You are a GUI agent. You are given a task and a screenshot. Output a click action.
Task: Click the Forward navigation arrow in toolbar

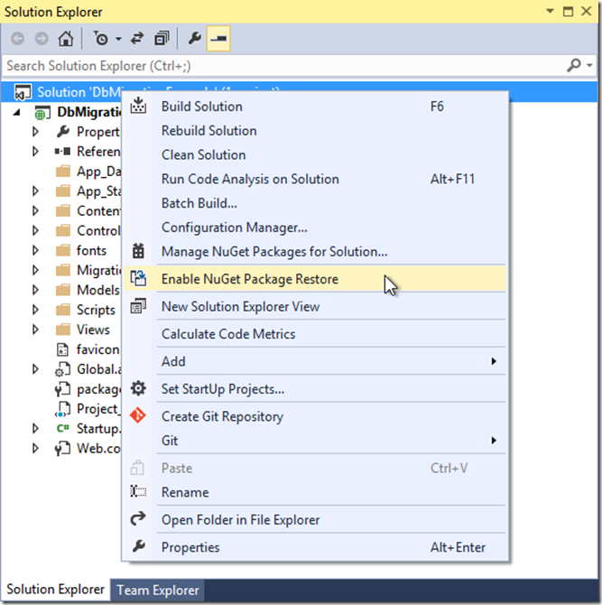point(42,39)
